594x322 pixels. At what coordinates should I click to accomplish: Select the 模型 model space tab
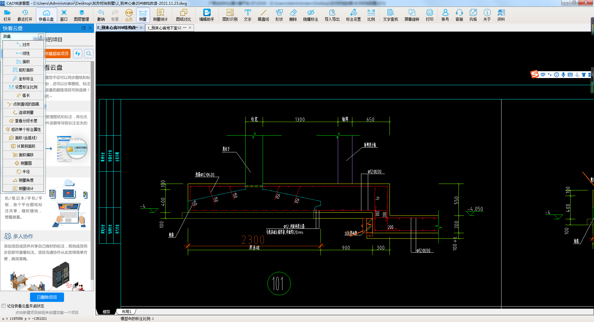106,312
